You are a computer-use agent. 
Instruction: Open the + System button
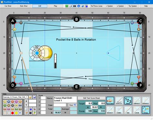[x=109, y=6]
